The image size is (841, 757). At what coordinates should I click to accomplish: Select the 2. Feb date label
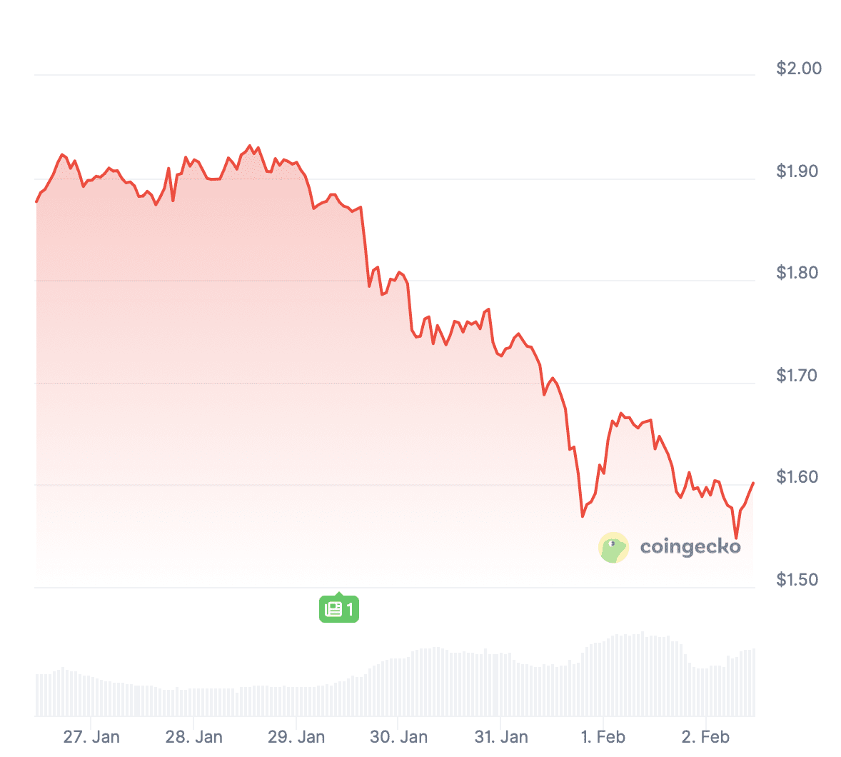tap(705, 737)
